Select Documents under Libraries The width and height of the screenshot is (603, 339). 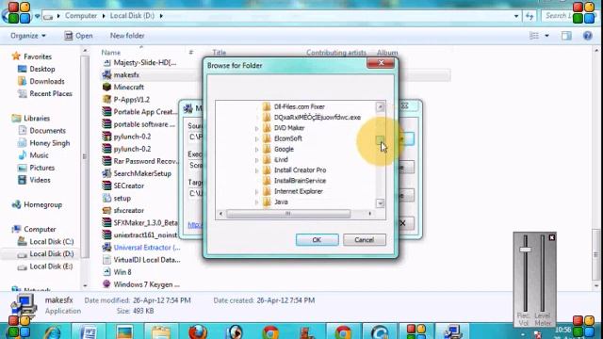(x=47, y=131)
